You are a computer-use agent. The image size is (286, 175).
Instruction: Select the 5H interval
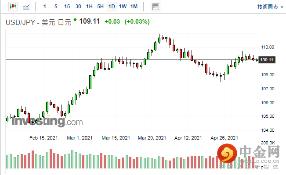click(x=100, y=7)
